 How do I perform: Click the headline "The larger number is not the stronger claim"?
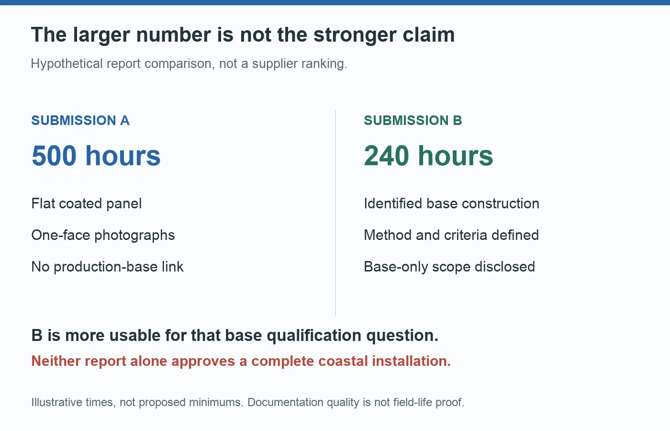(x=243, y=35)
